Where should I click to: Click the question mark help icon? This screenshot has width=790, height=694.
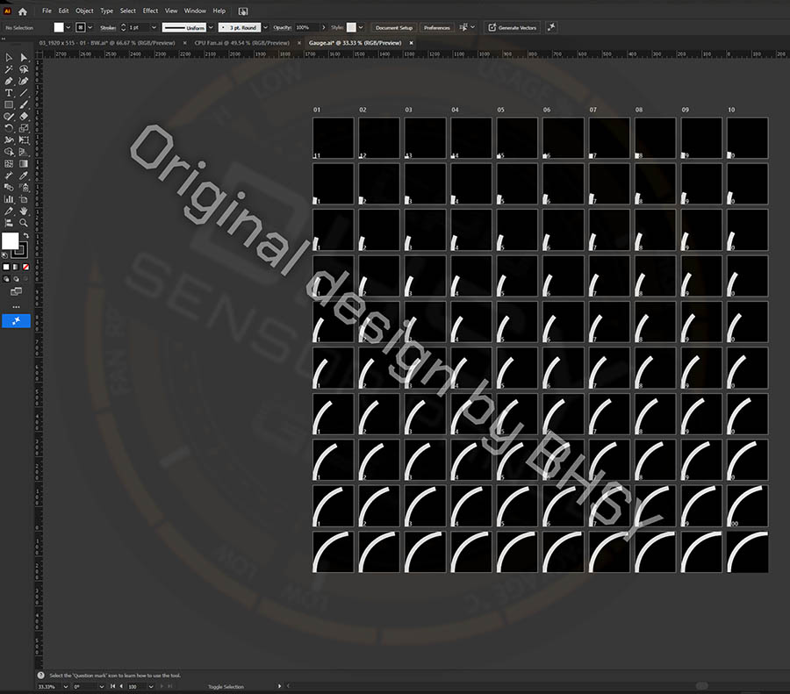[40, 676]
